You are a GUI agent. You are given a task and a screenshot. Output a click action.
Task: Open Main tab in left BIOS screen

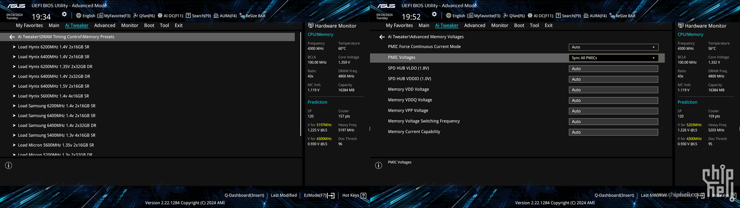(x=54, y=25)
